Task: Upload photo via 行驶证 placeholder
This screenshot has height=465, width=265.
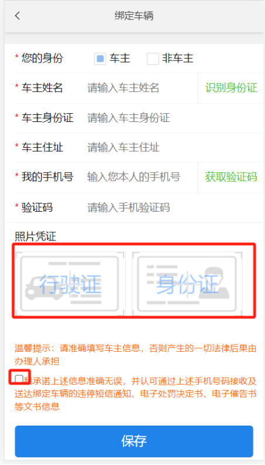Action: (70, 284)
